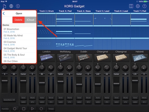
Task: Mute the London track
Action: [51, 98]
